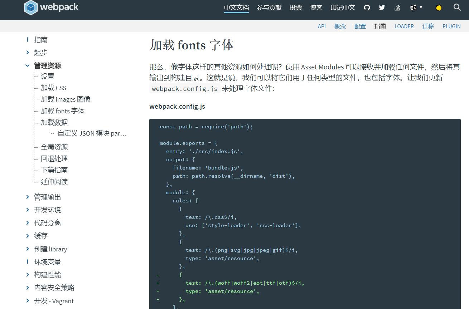Go to 自定义 JSON 模块 parser entry
This screenshot has width=469, height=309.
coord(92,133)
